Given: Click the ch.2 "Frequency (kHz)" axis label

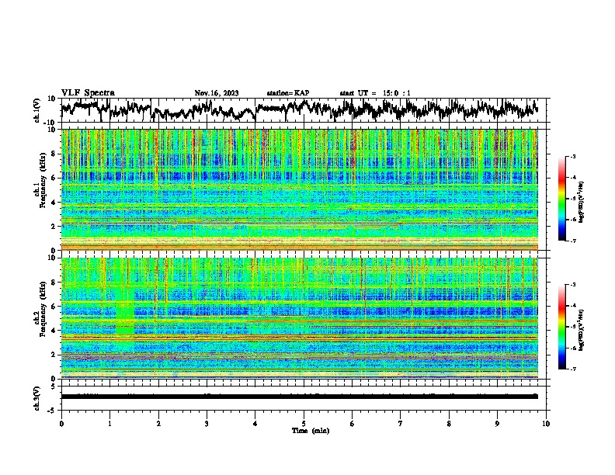Looking at the screenshot, I should 43,309.
